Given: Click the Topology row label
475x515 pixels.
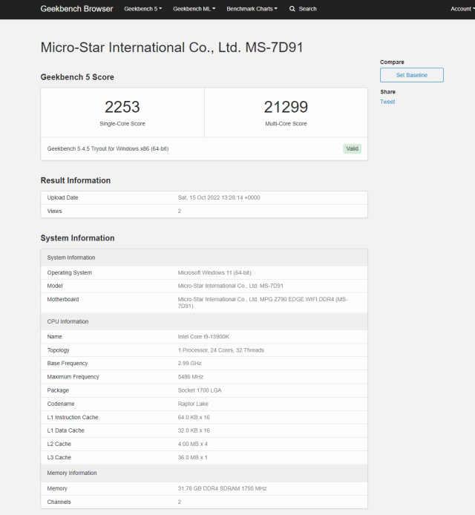Looking at the screenshot, I should pyautogui.click(x=58, y=350).
